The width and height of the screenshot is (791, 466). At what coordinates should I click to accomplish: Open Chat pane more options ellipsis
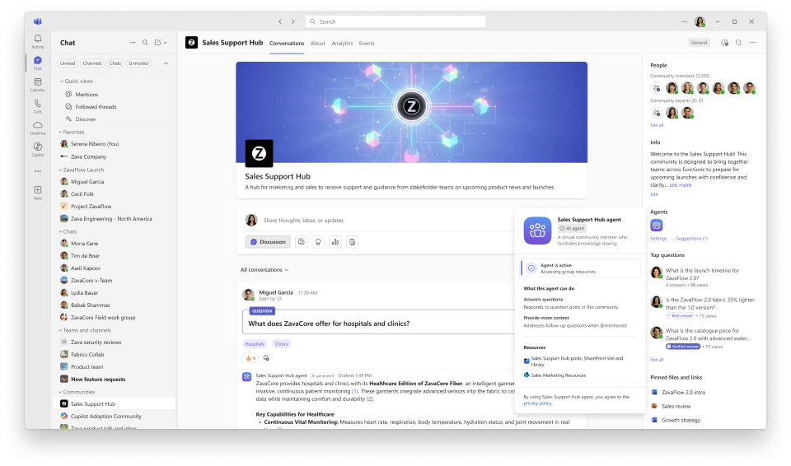[133, 43]
